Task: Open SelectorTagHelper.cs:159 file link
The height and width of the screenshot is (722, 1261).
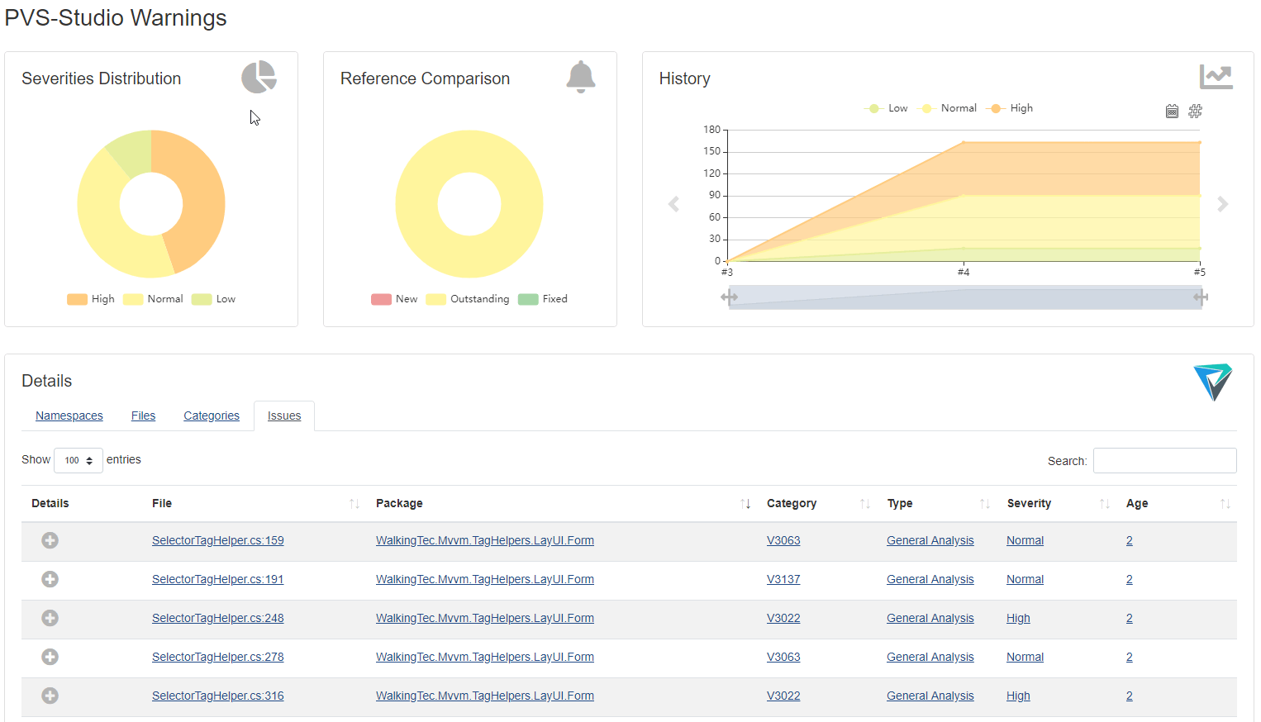Action: tap(218, 540)
